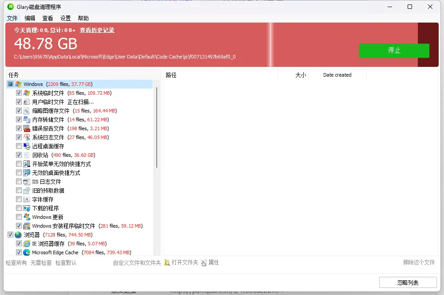Open the 帮助 menu
Image resolution: width=444 pixels, height=295 pixels.
[x=83, y=18]
